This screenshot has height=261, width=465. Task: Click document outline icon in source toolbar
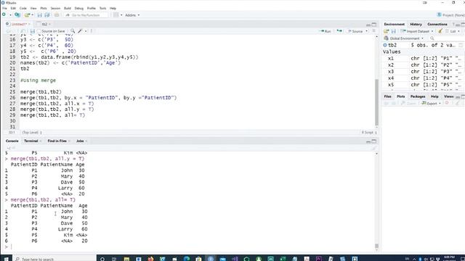pos(373,31)
